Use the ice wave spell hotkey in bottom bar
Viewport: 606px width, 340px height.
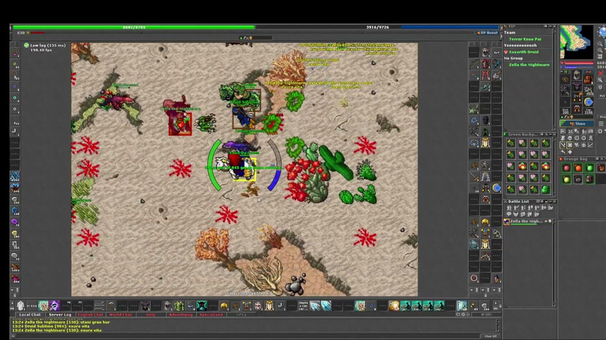click(326, 306)
